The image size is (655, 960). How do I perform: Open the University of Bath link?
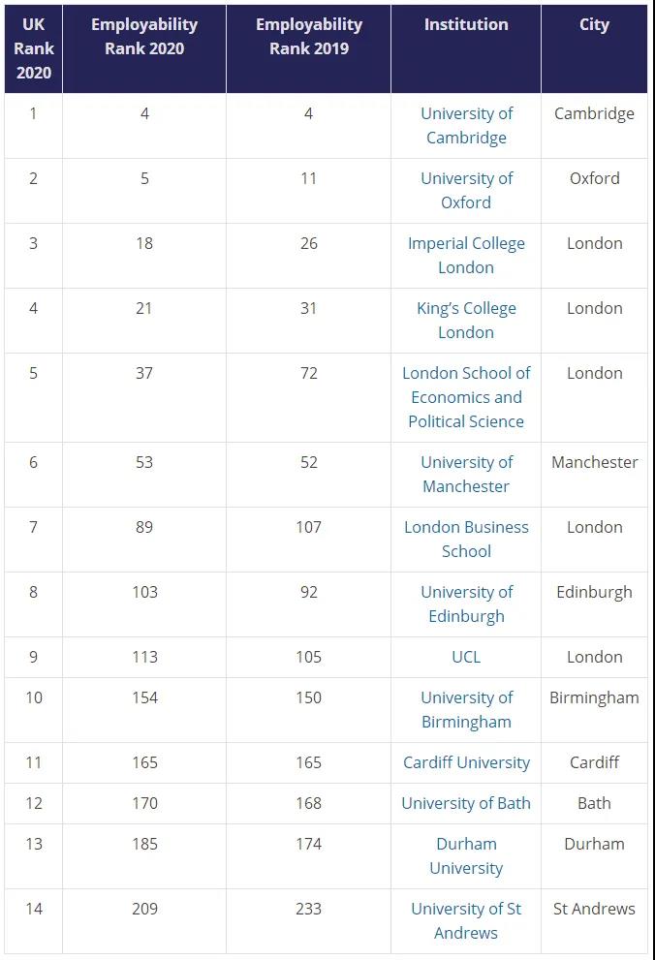pos(466,803)
